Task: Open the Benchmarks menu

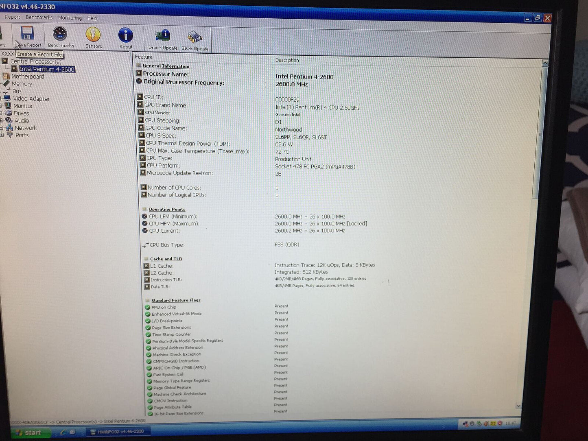Action: (39, 17)
